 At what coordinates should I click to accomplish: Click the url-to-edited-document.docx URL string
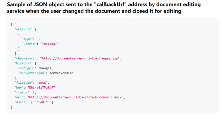tap(75, 97)
